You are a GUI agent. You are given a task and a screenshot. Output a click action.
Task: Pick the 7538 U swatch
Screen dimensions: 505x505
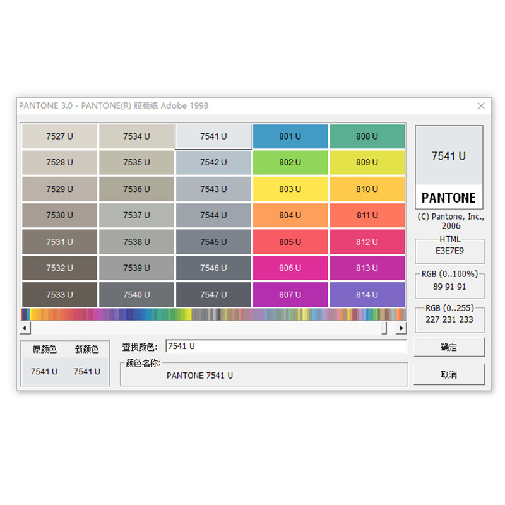136,242
